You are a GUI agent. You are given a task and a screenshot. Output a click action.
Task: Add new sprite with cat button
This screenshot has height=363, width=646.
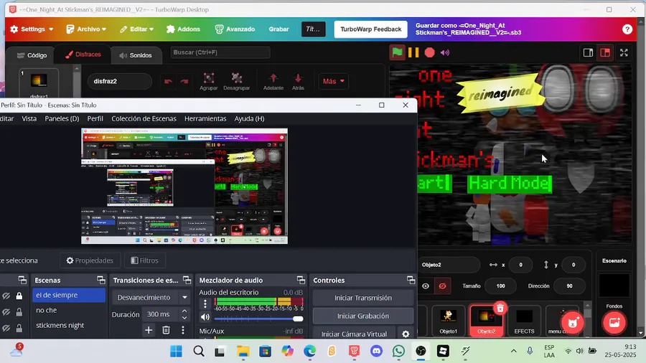pyautogui.click(x=573, y=322)
